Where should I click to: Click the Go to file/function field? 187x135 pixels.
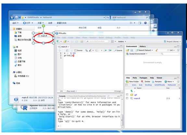pyautogui.click(x=97, y=42)
